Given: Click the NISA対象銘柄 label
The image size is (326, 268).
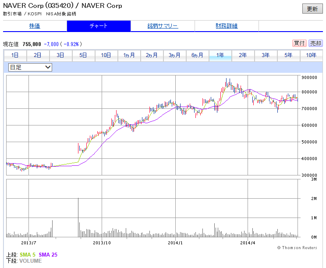Looking at the screenshot, I should click(61, 14).
